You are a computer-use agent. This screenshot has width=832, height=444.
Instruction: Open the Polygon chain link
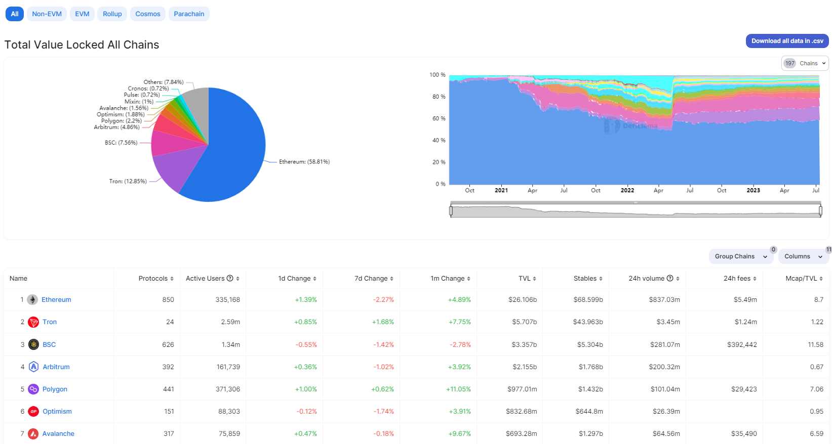[55, 389]
